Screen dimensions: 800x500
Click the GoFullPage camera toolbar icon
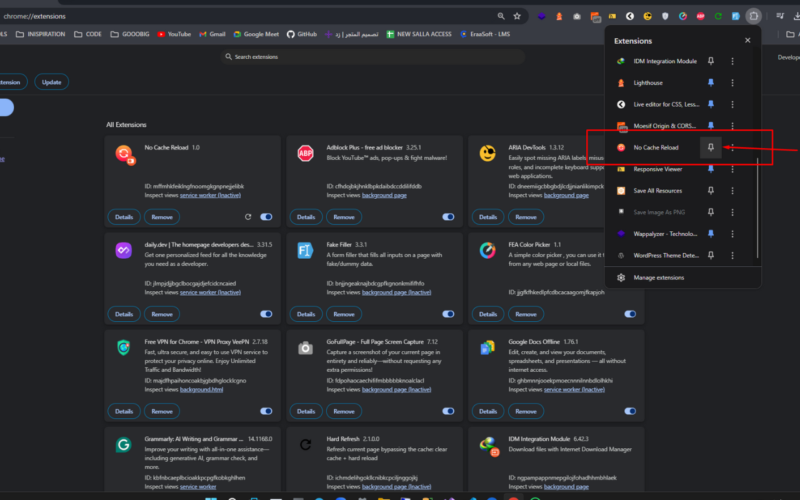576,16
